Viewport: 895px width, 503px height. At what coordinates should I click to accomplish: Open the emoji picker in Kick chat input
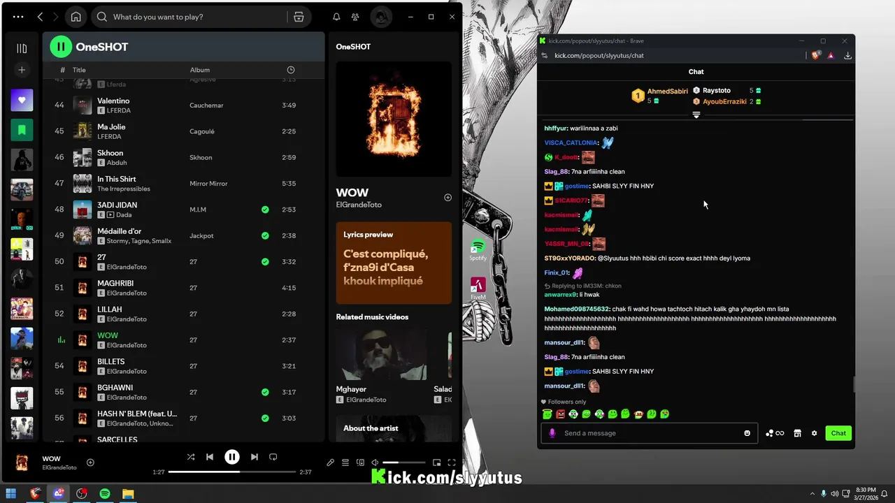pos(747,433)
